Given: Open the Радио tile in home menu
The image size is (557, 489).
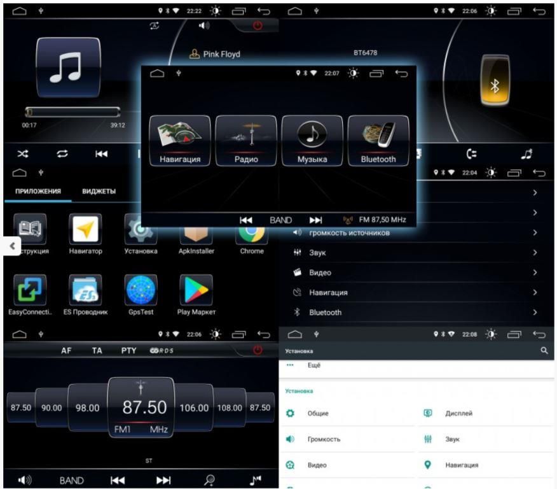Looking at the screenshot, I should (x=246, y=141).
